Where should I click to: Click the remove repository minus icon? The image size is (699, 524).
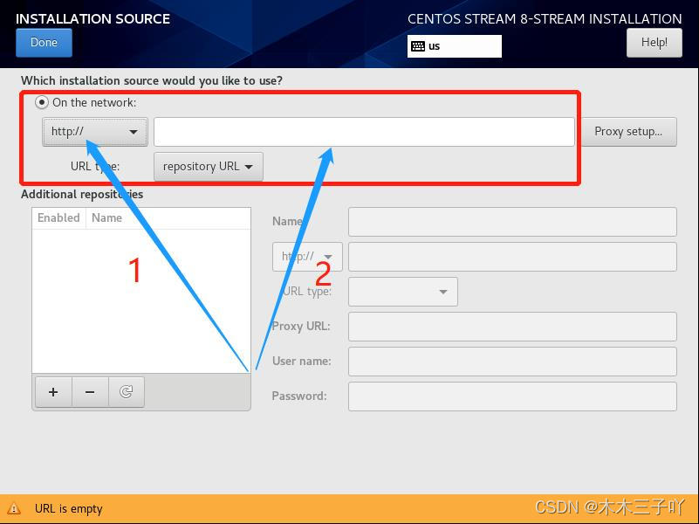coord(89,392)
